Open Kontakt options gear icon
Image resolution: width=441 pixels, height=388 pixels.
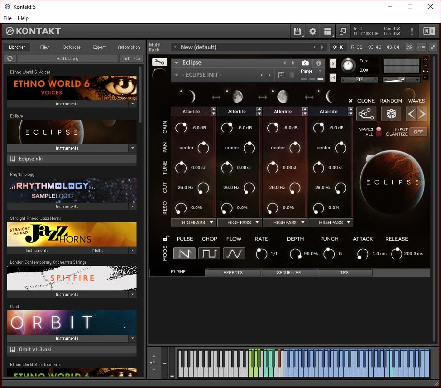pos(313,31)
